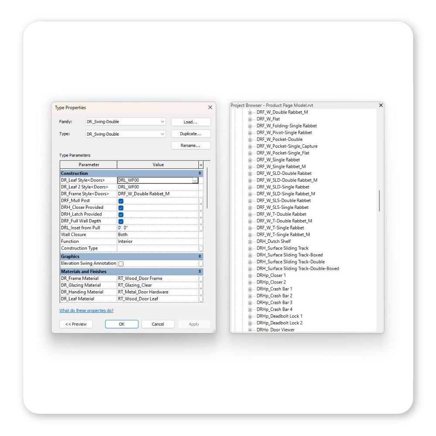Collapse the Construction parameter group
The height and width of the screenshot is (436, 436).
(200, 173)
